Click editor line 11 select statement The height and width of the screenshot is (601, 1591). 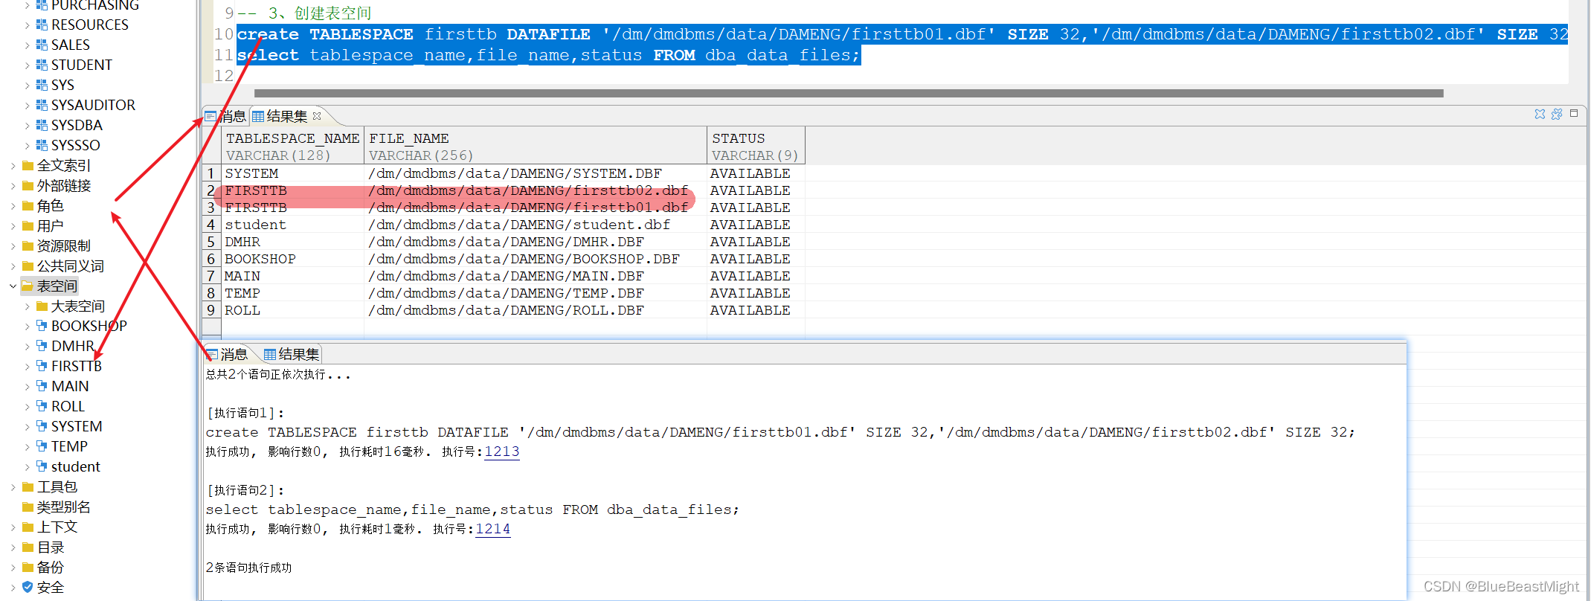pyautogui.click(x=549, y=55)
